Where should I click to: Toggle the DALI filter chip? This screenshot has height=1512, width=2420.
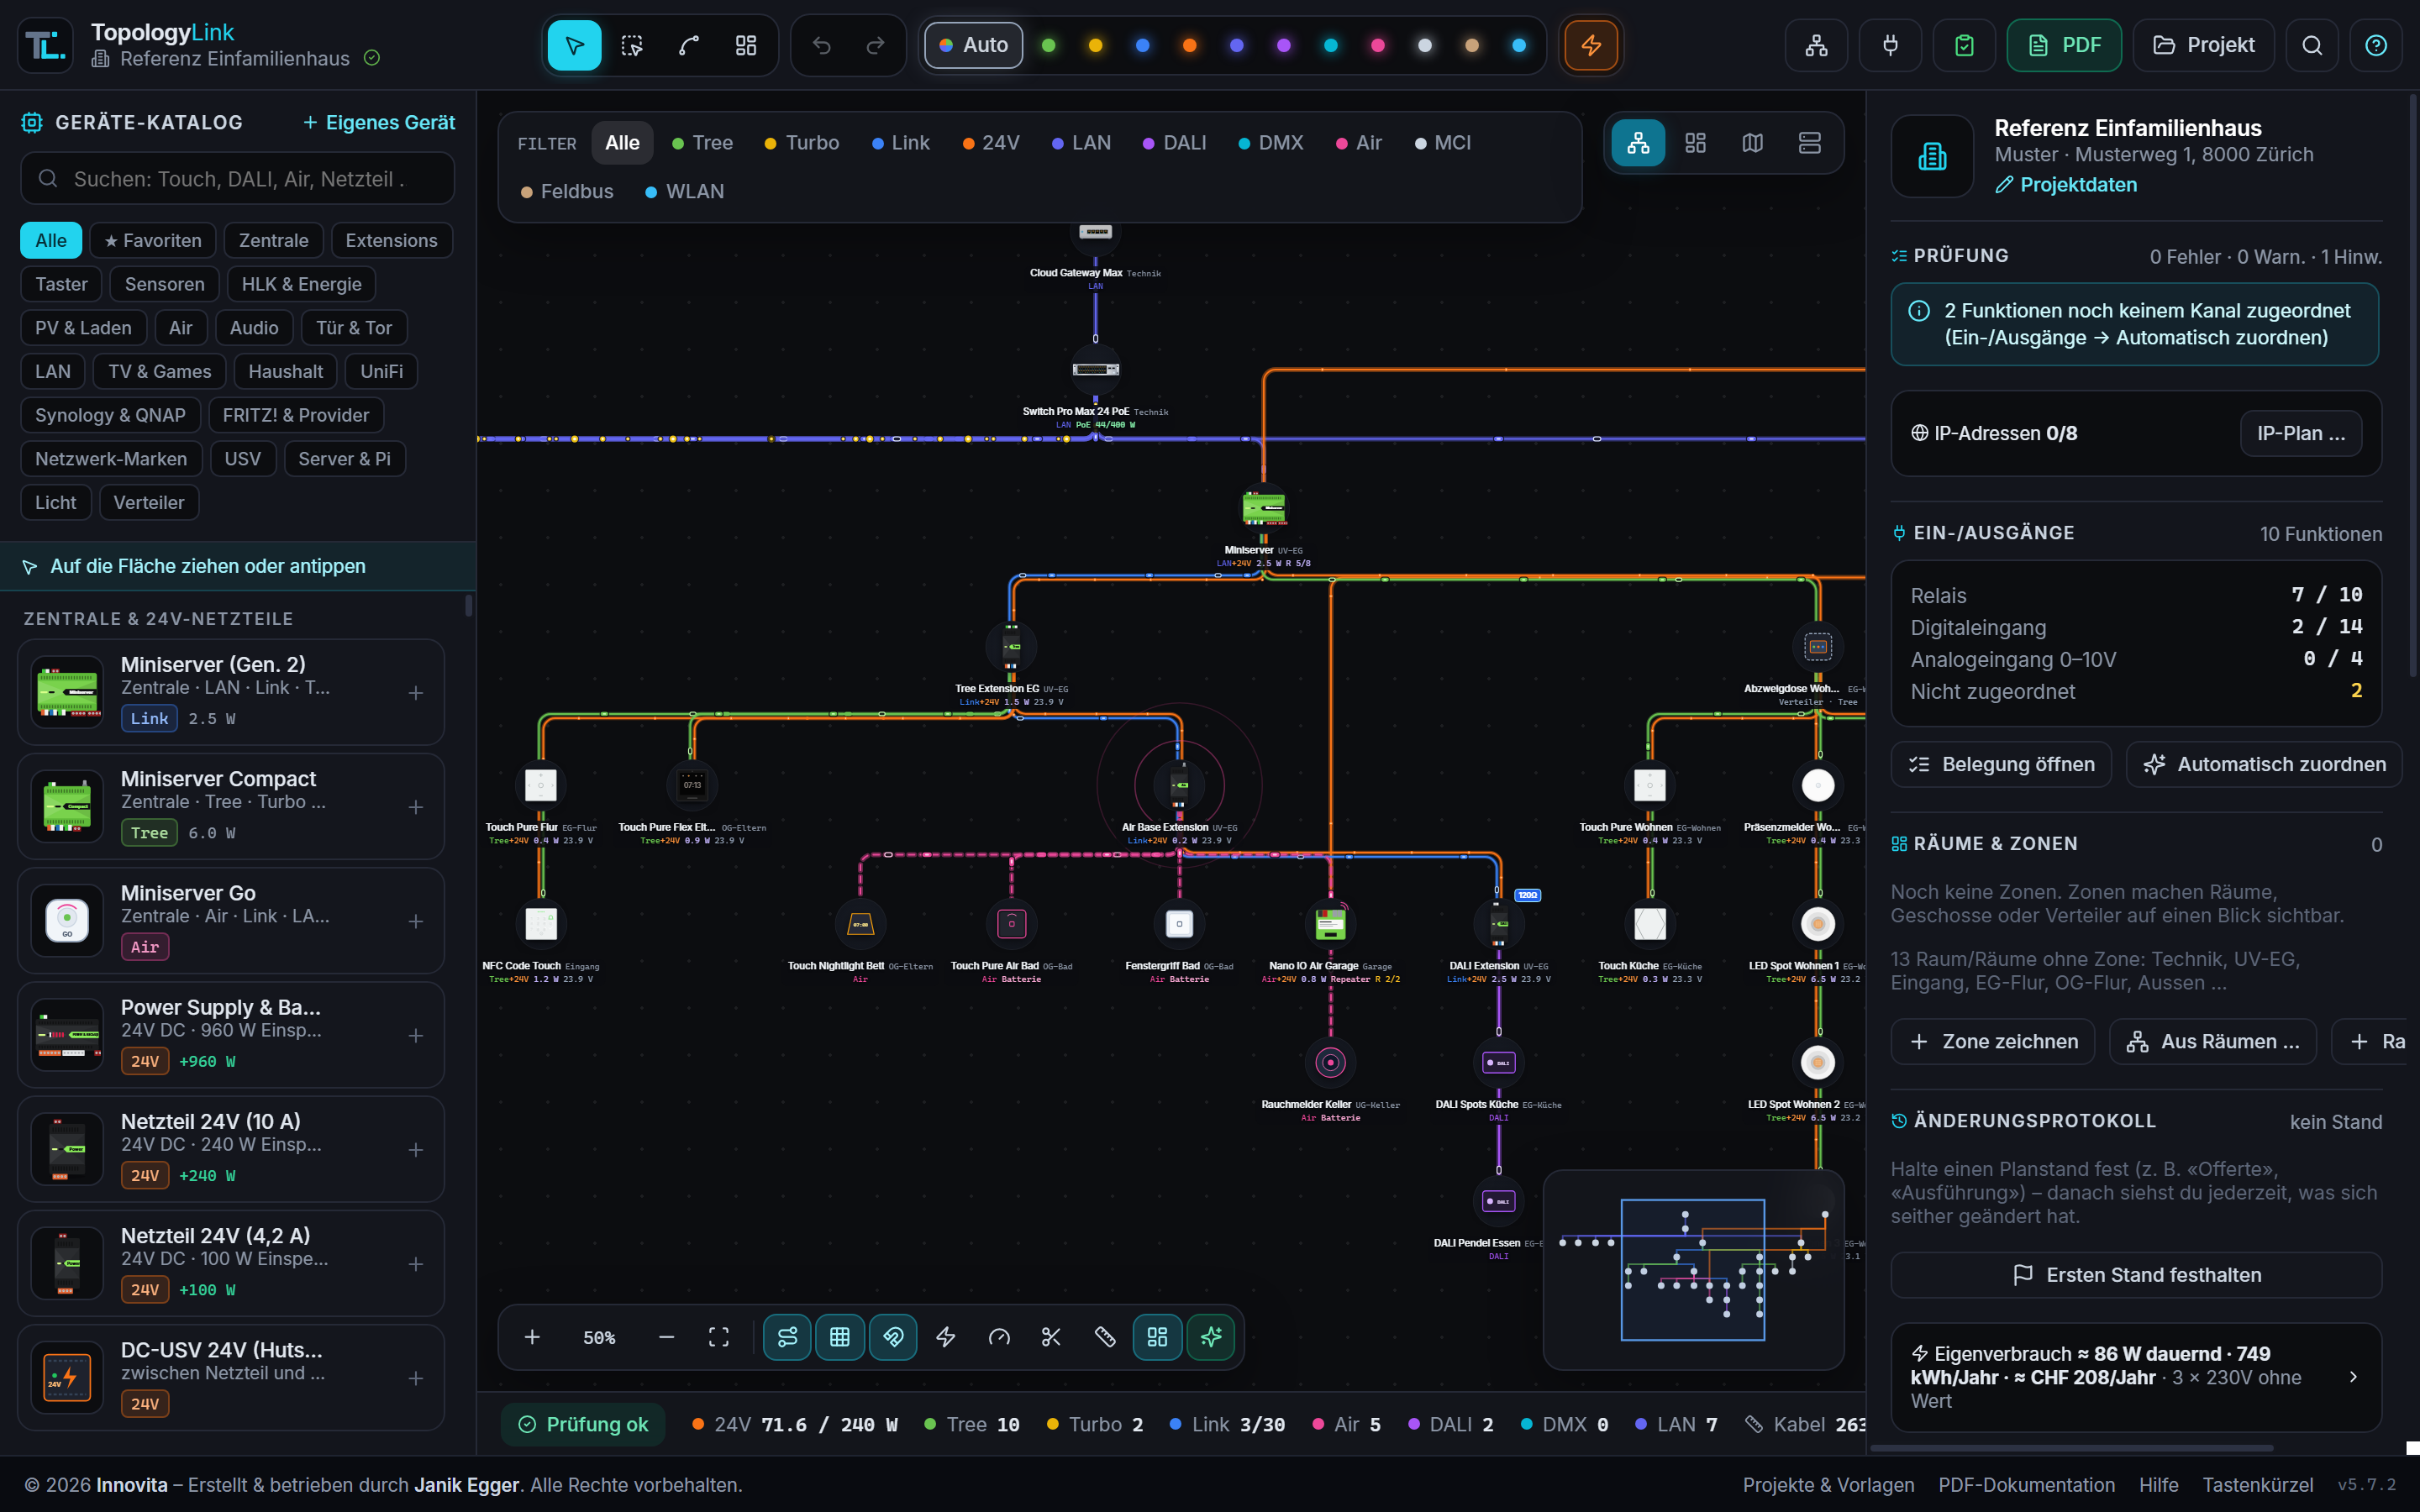point(1174,143)
